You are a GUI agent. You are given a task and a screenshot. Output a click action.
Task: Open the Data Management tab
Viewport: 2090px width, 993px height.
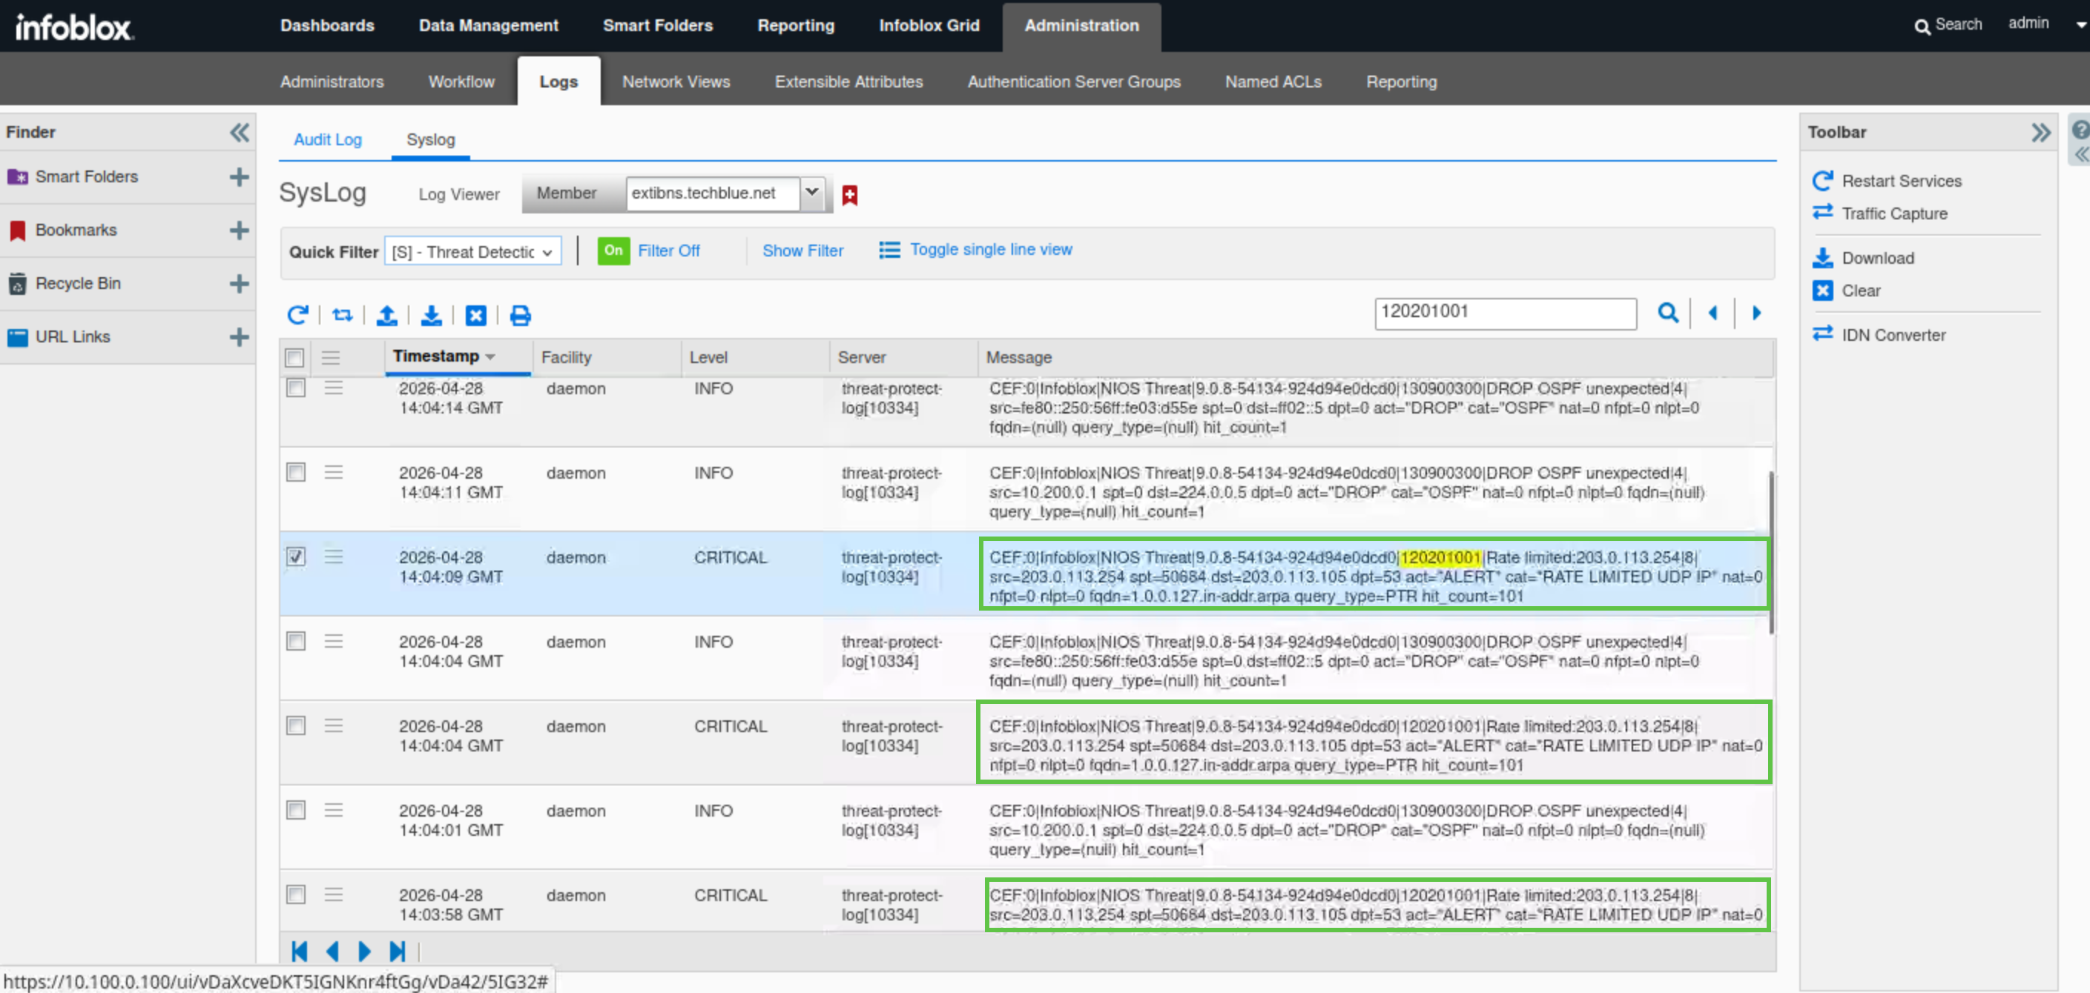[x=489, y=25]
